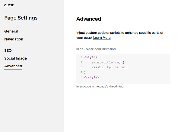The image size is (181, 132).
Task: Go to the SEO tab
Action: [8, 51]
